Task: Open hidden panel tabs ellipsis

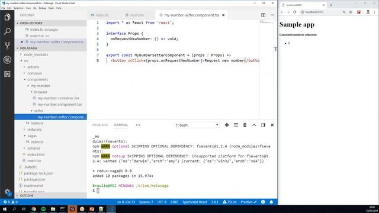Action: [138, 125]
